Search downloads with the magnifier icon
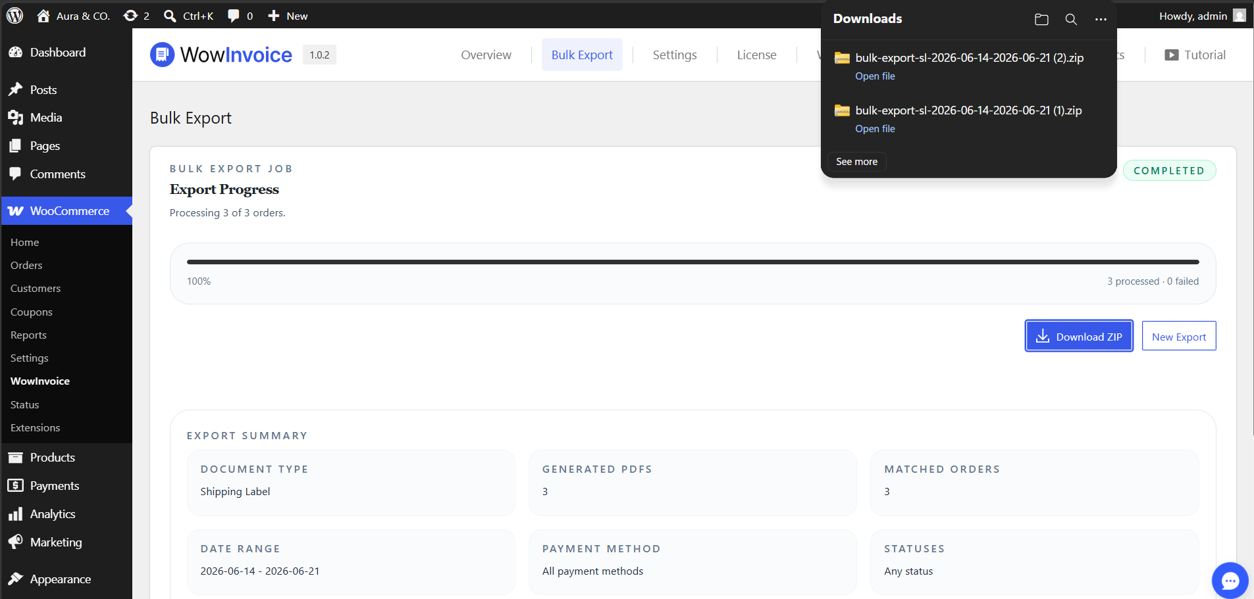This screenshot has height=599, width=1254. coord(1071,20)
